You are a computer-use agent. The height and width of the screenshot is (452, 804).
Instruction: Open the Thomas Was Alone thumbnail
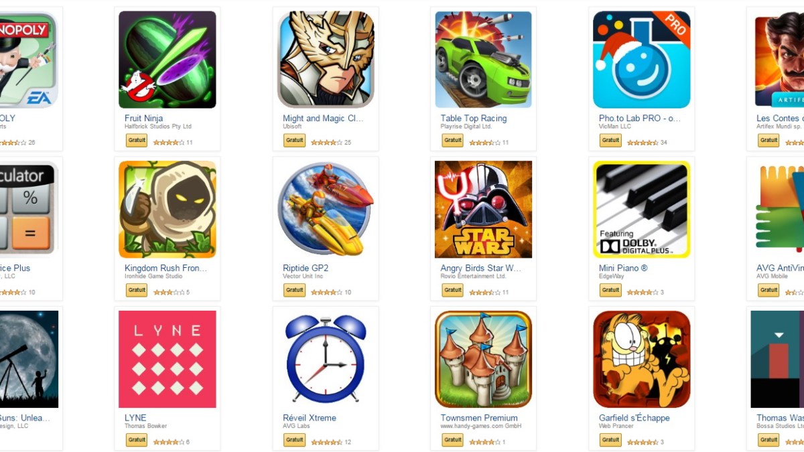point(777,359)
